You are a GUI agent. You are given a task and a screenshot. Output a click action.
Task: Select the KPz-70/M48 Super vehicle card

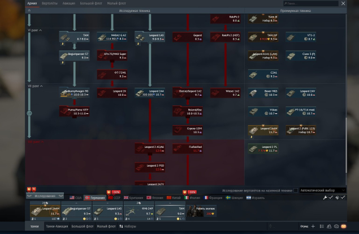point(112,56)
